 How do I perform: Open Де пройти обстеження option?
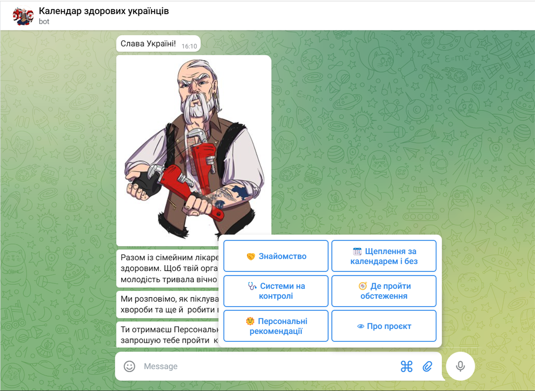(384, 291)
